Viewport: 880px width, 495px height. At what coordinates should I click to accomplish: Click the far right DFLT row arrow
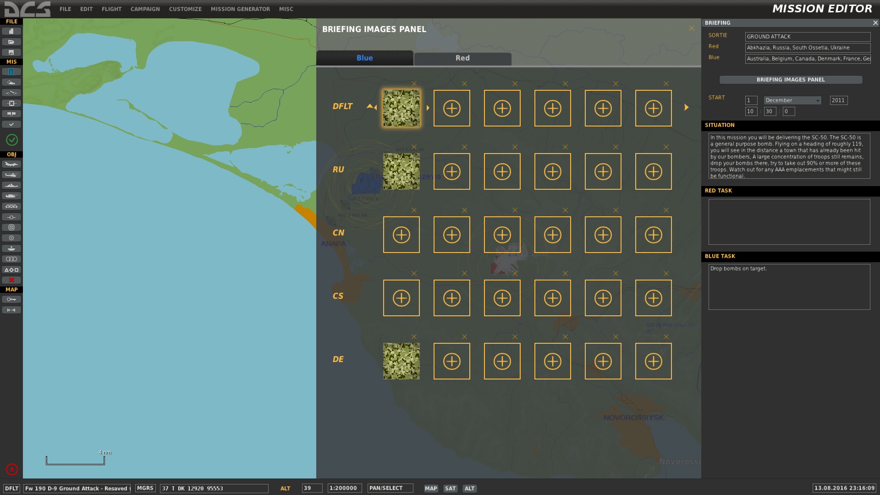686,107
